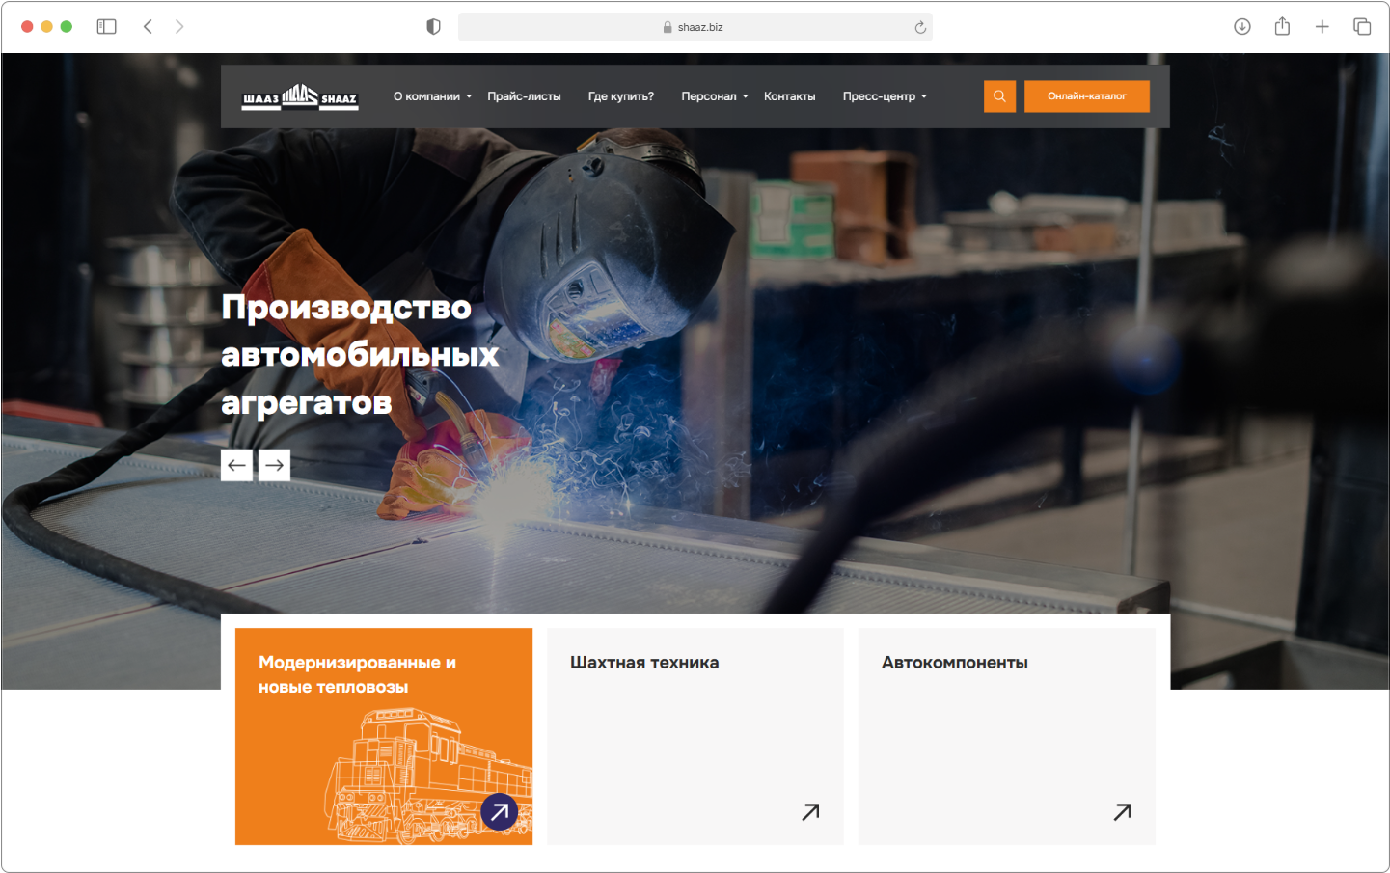The image size is (1390, 873).
Task: Expand the О компании dropdown
Action: pyautogui.click(x=432, y=96)
